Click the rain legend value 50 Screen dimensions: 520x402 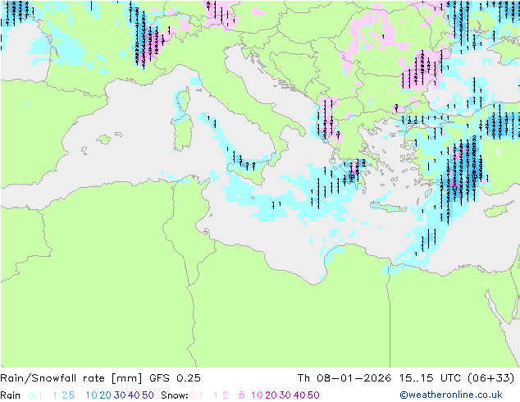[148, 395]
